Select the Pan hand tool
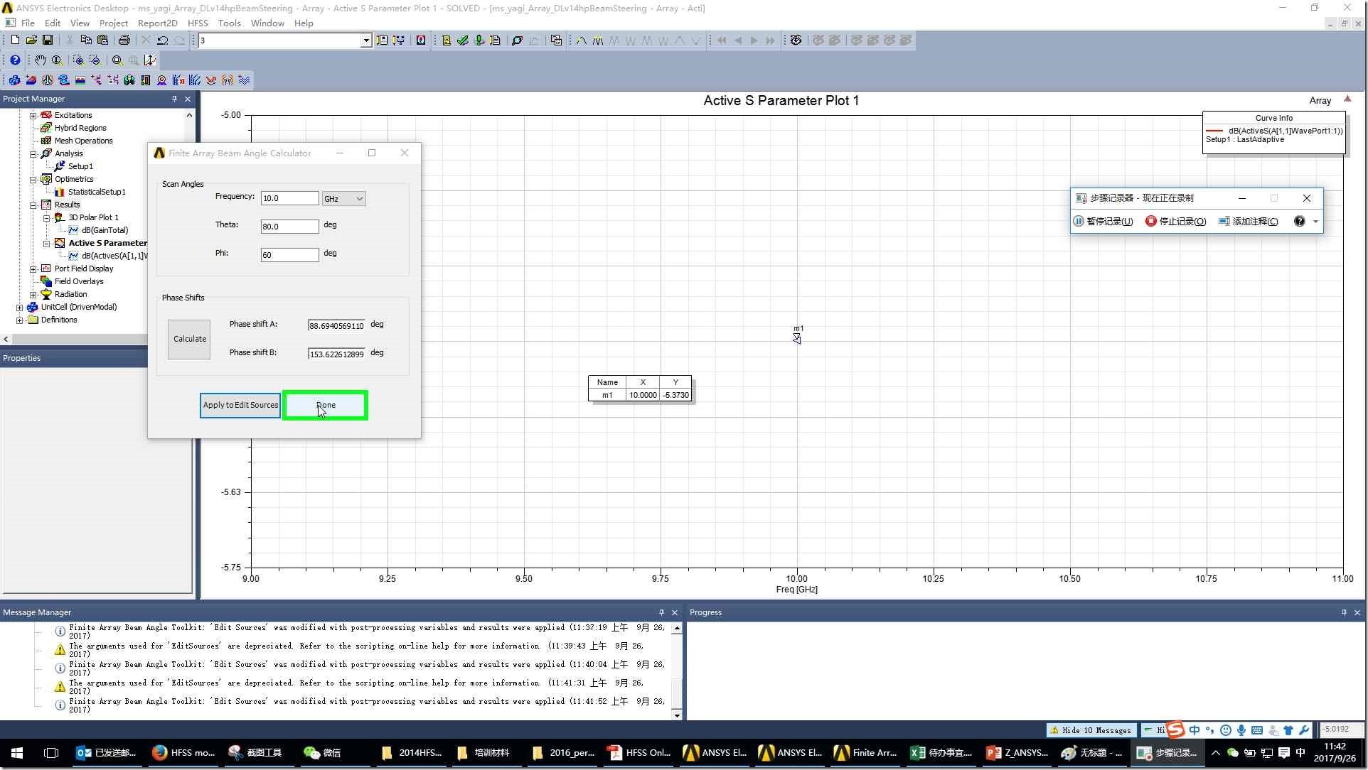Viewport: 1368px width, 770px height. [x=41, y=60]
